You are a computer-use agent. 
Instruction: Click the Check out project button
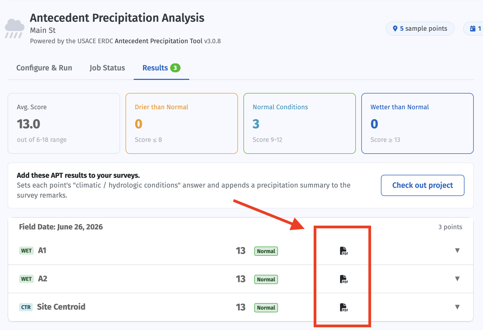[x=423, y=185]
